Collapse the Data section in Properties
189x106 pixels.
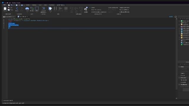tap(179, 67)
